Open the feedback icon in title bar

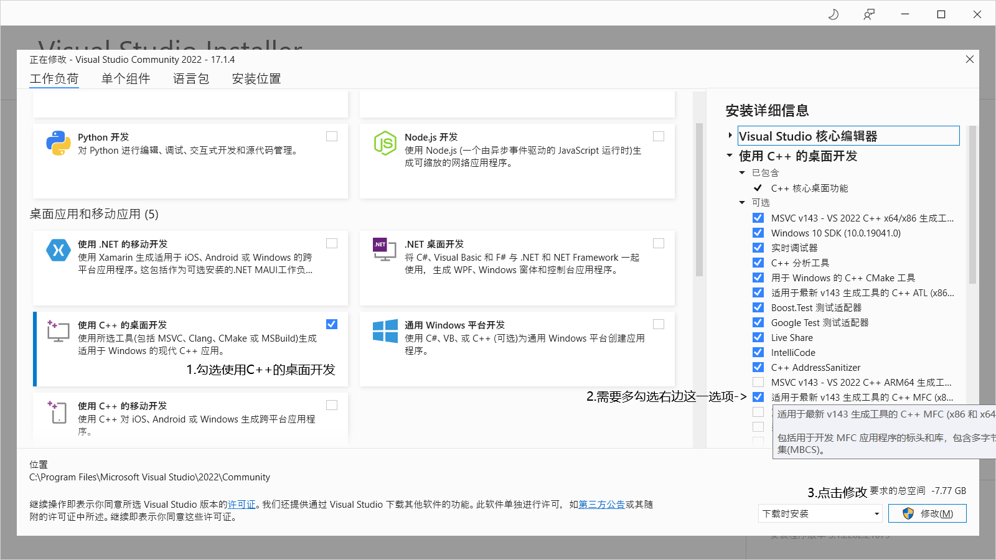coord(869,14)
